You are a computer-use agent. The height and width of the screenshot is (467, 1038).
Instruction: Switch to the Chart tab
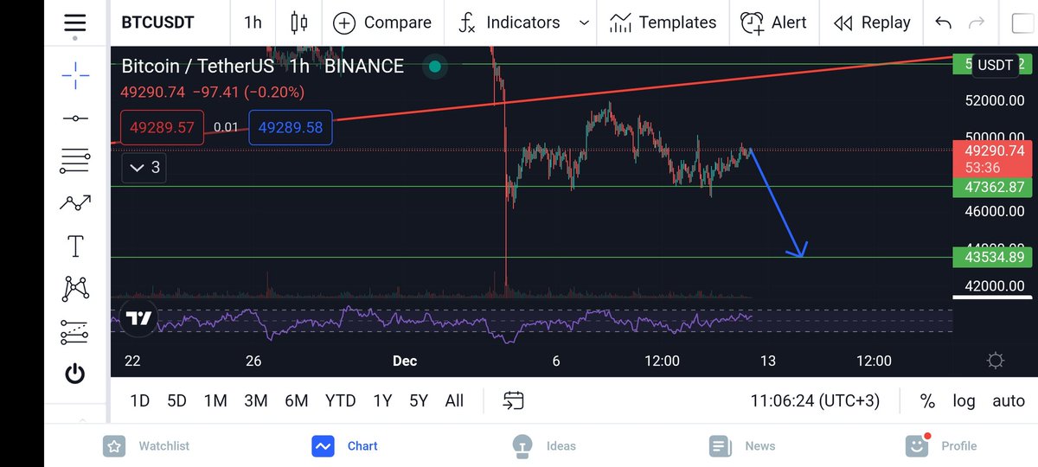click(345, 445)
